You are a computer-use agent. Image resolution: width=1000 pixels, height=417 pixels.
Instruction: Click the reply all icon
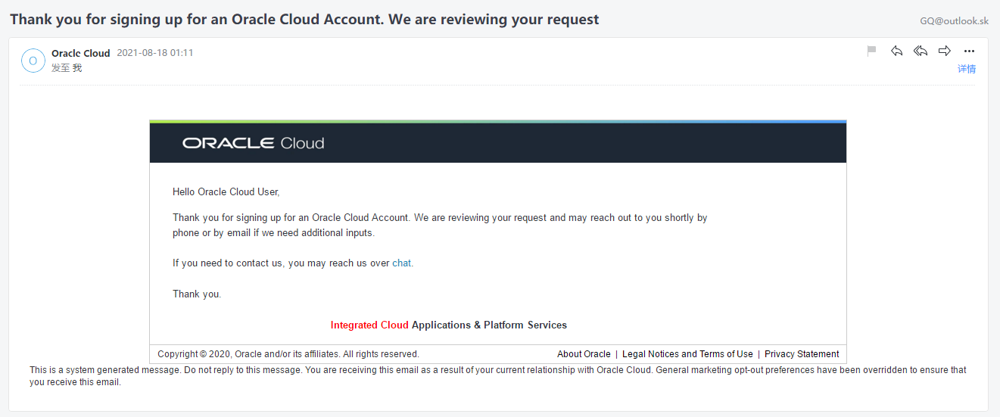[921, 51]
